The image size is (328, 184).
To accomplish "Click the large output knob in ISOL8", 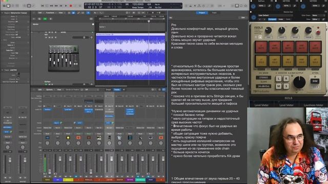I will tap(299, 82).
